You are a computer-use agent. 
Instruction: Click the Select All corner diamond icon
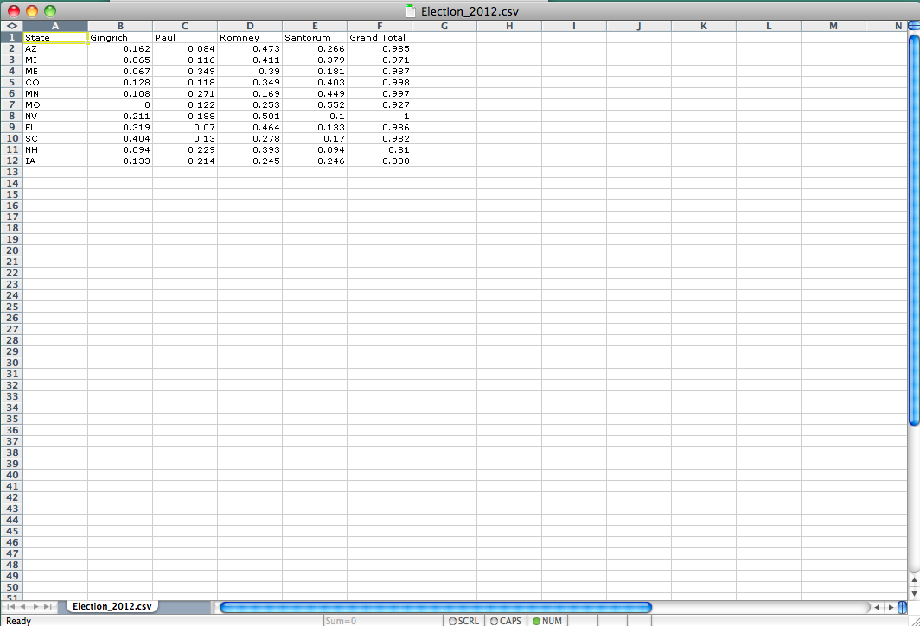[11, 26]
